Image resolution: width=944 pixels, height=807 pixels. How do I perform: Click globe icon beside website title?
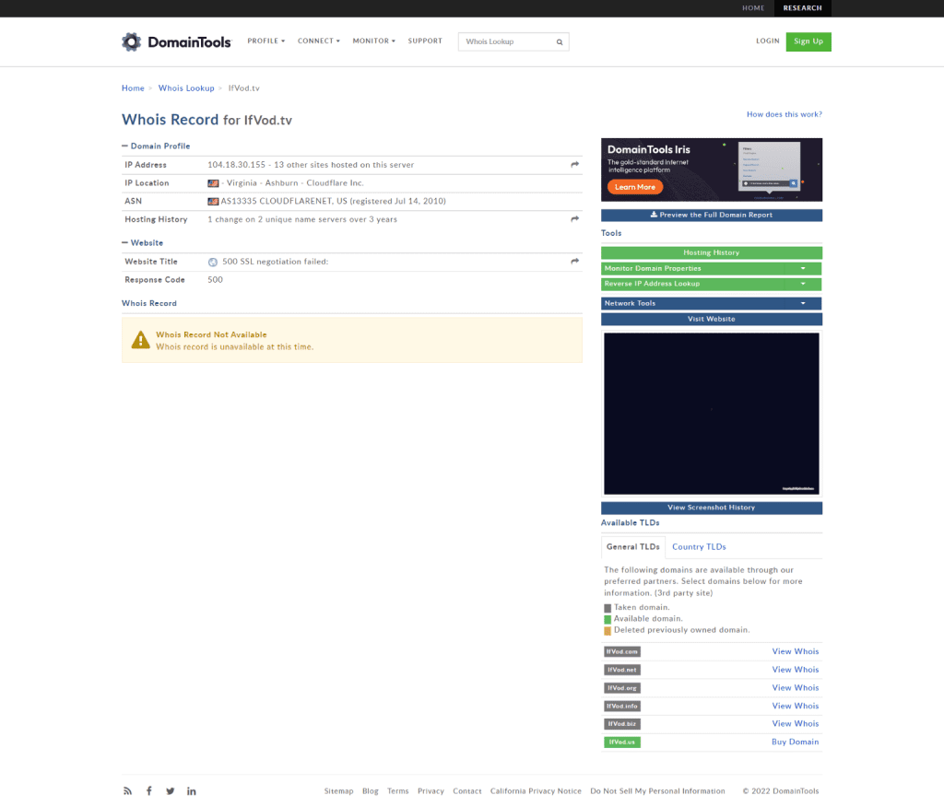click(x=213, y=262)
